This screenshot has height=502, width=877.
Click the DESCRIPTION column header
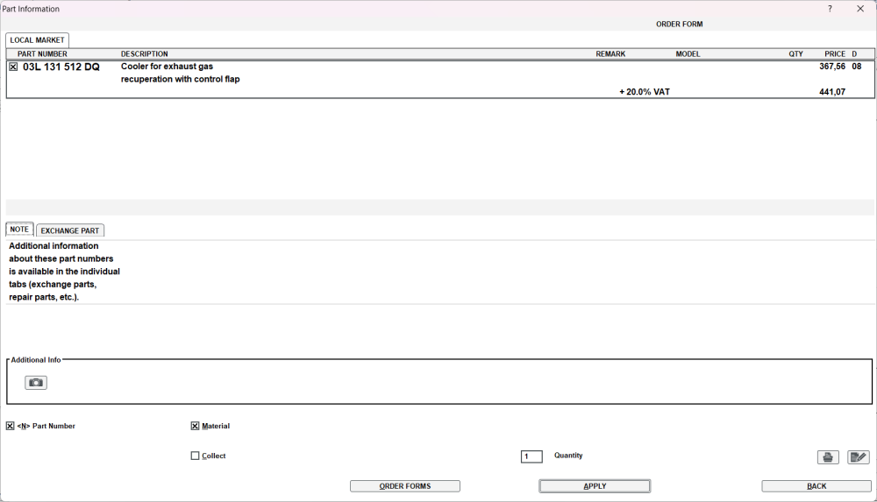coord(145,53)
